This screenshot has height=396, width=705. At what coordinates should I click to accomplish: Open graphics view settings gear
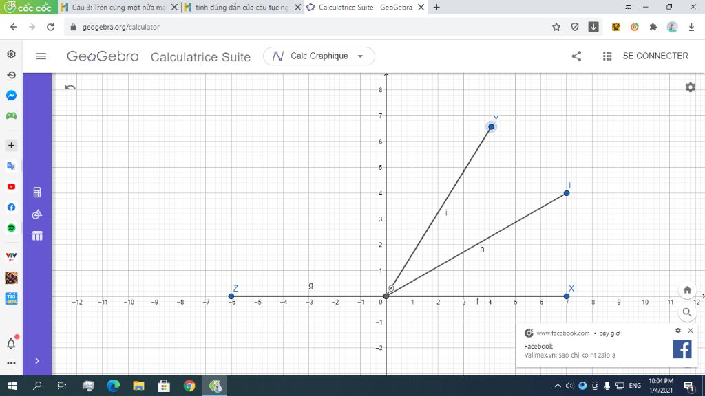click(x=690, y=87)
